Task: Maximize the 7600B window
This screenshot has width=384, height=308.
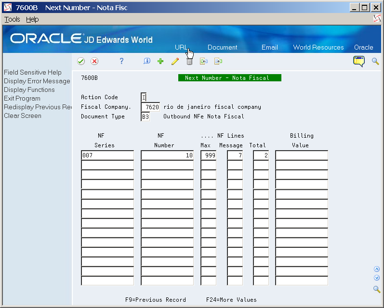Action: tap(365, 8)
